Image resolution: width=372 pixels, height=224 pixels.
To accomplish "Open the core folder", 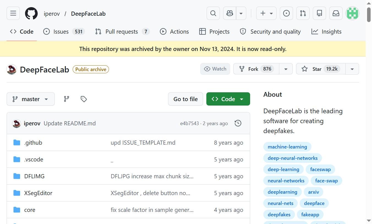I will tap(30, 210).
